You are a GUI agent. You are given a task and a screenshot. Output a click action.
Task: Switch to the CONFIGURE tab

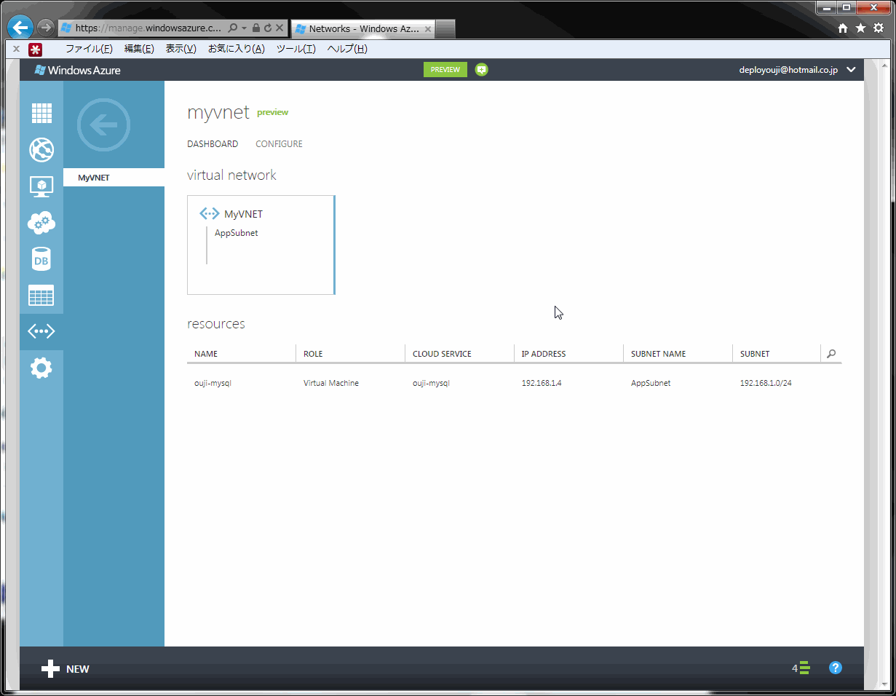tap(279, 144)
